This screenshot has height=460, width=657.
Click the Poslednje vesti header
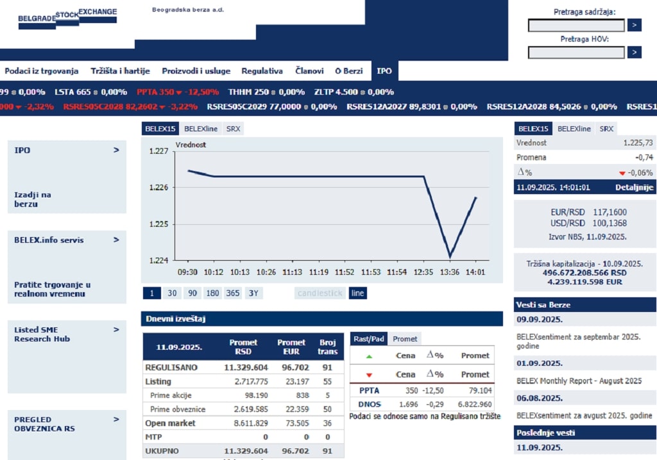tap(585, 433)
